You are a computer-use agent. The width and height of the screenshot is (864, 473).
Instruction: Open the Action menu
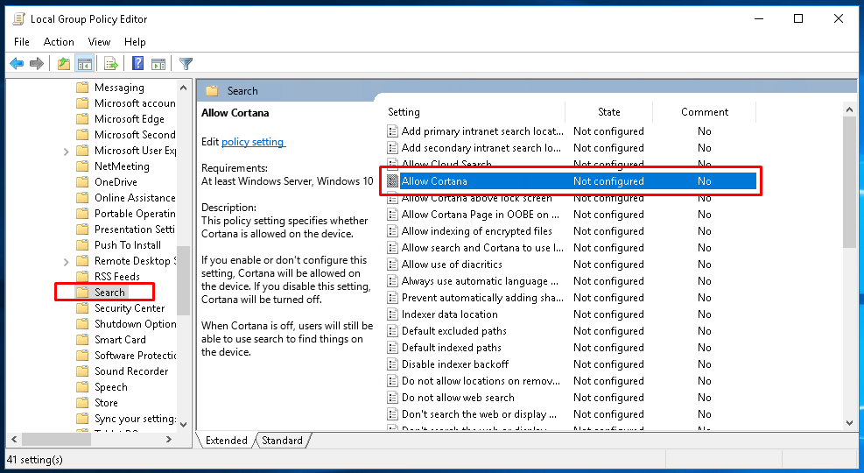[59, 42]
